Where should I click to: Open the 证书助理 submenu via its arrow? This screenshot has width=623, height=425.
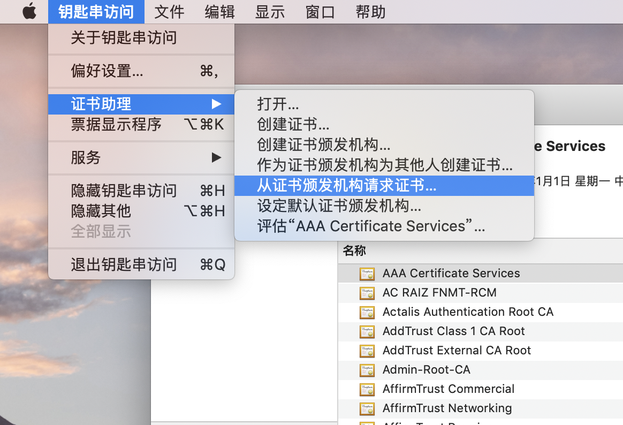(x=217, y=104)
